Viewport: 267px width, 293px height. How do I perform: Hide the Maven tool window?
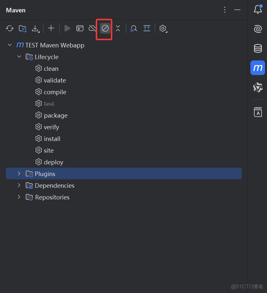[x=237, y=10]
